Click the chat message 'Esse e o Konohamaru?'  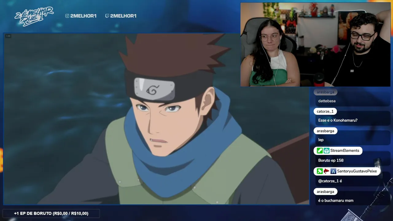pyautogui.click(x=338, y=120)
